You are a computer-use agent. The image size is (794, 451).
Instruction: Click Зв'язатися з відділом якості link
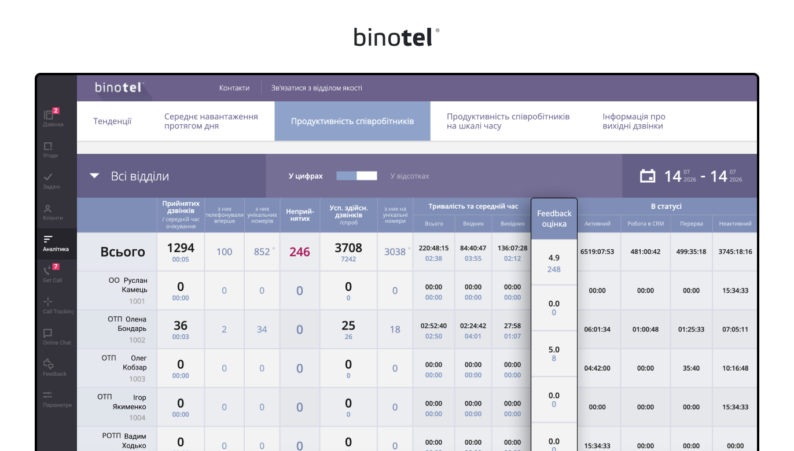(x=317, y=88)
